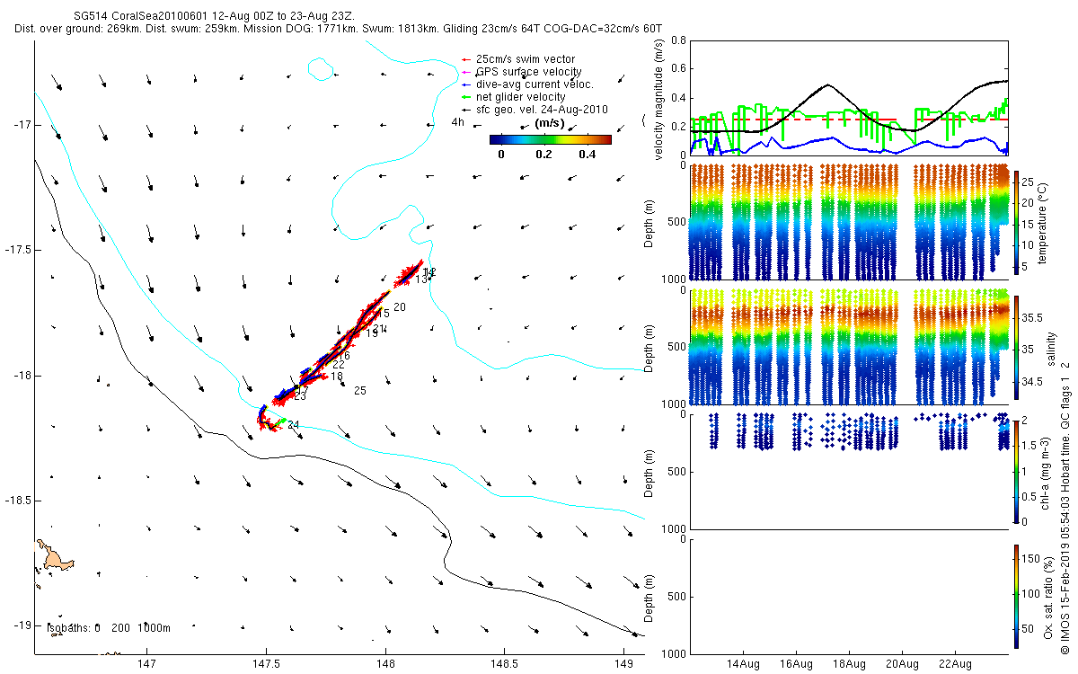Click the Ox. sat. ratio colorbar
Image resolution: width=1078 pixels, height=674 pixels.
[x=1017, y=594]
